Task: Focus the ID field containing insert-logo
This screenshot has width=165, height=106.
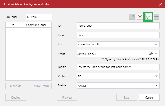Action: coord(118,26)
